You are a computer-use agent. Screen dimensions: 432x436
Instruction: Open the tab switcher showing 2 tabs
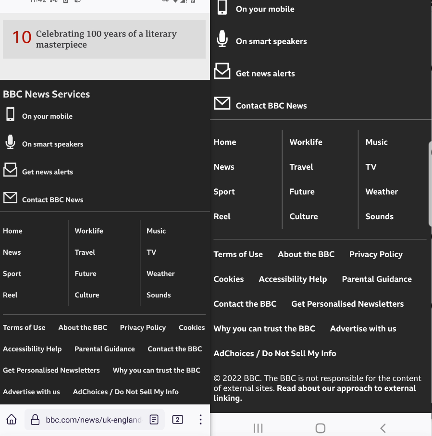point(177,419)
